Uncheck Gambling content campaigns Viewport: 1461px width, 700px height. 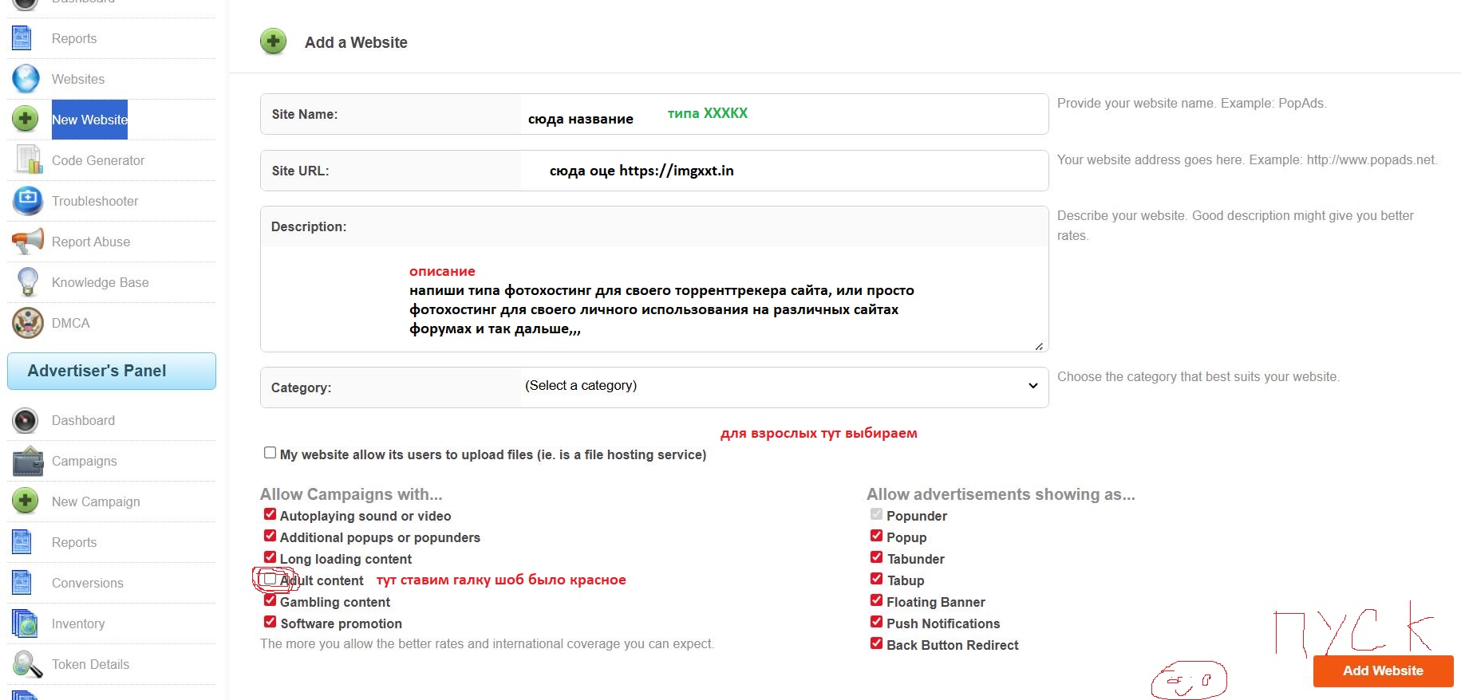(x=270, y=600)
